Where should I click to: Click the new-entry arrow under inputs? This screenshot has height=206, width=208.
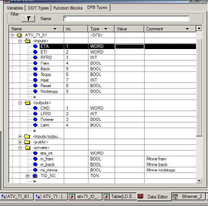tap(35, 97)
